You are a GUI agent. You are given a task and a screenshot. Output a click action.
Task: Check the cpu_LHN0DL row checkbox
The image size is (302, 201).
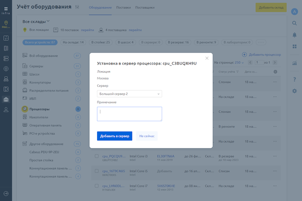pos(97,186)
